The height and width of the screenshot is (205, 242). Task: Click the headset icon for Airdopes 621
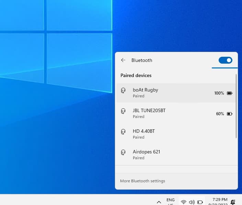click(x=123, y=152)
